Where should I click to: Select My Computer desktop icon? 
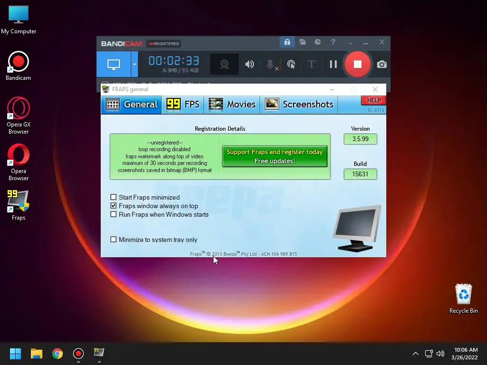19,19
